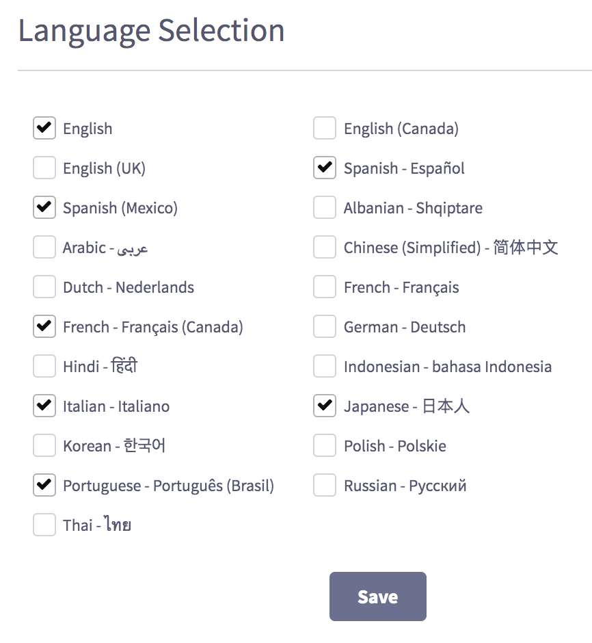This screenshot has width=592, height=643.
Task: Tick the English (UK) checkbox
Action: point(44,168)
